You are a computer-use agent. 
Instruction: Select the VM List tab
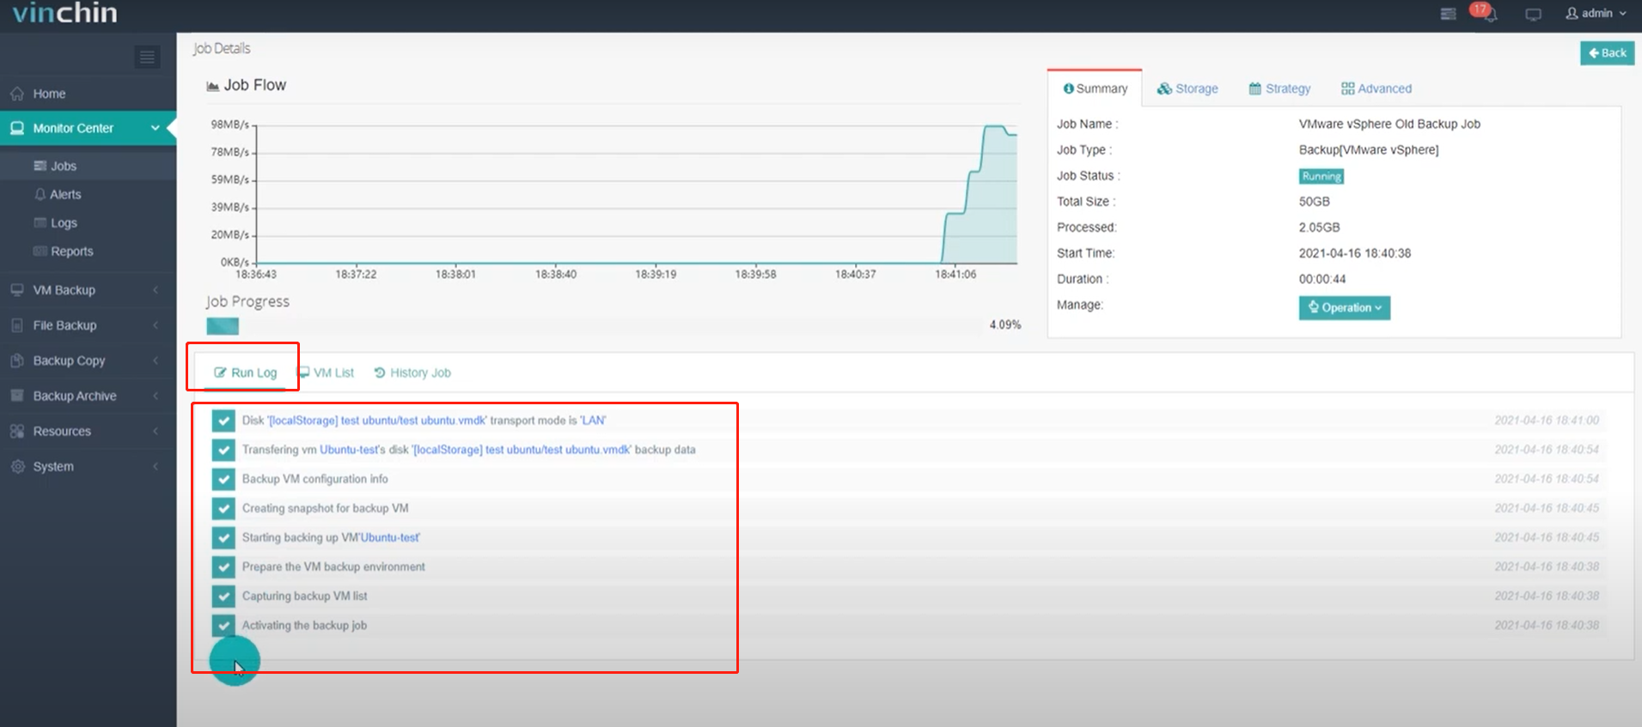click(x=326, y=373)
